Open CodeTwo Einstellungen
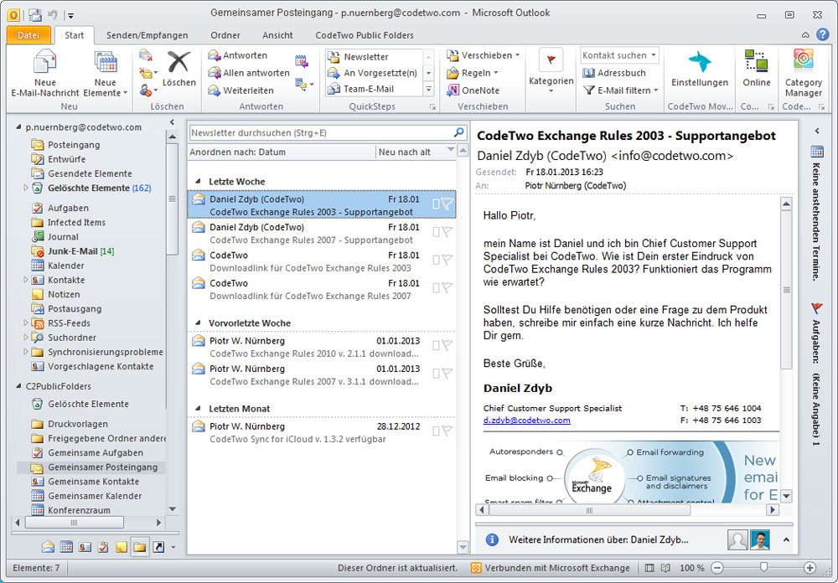 click(x=700, y=70)
